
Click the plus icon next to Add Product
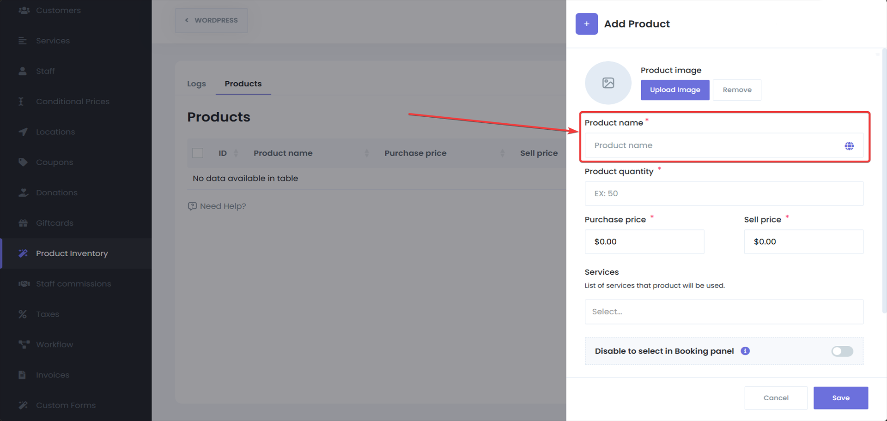(x=586, y=24)
